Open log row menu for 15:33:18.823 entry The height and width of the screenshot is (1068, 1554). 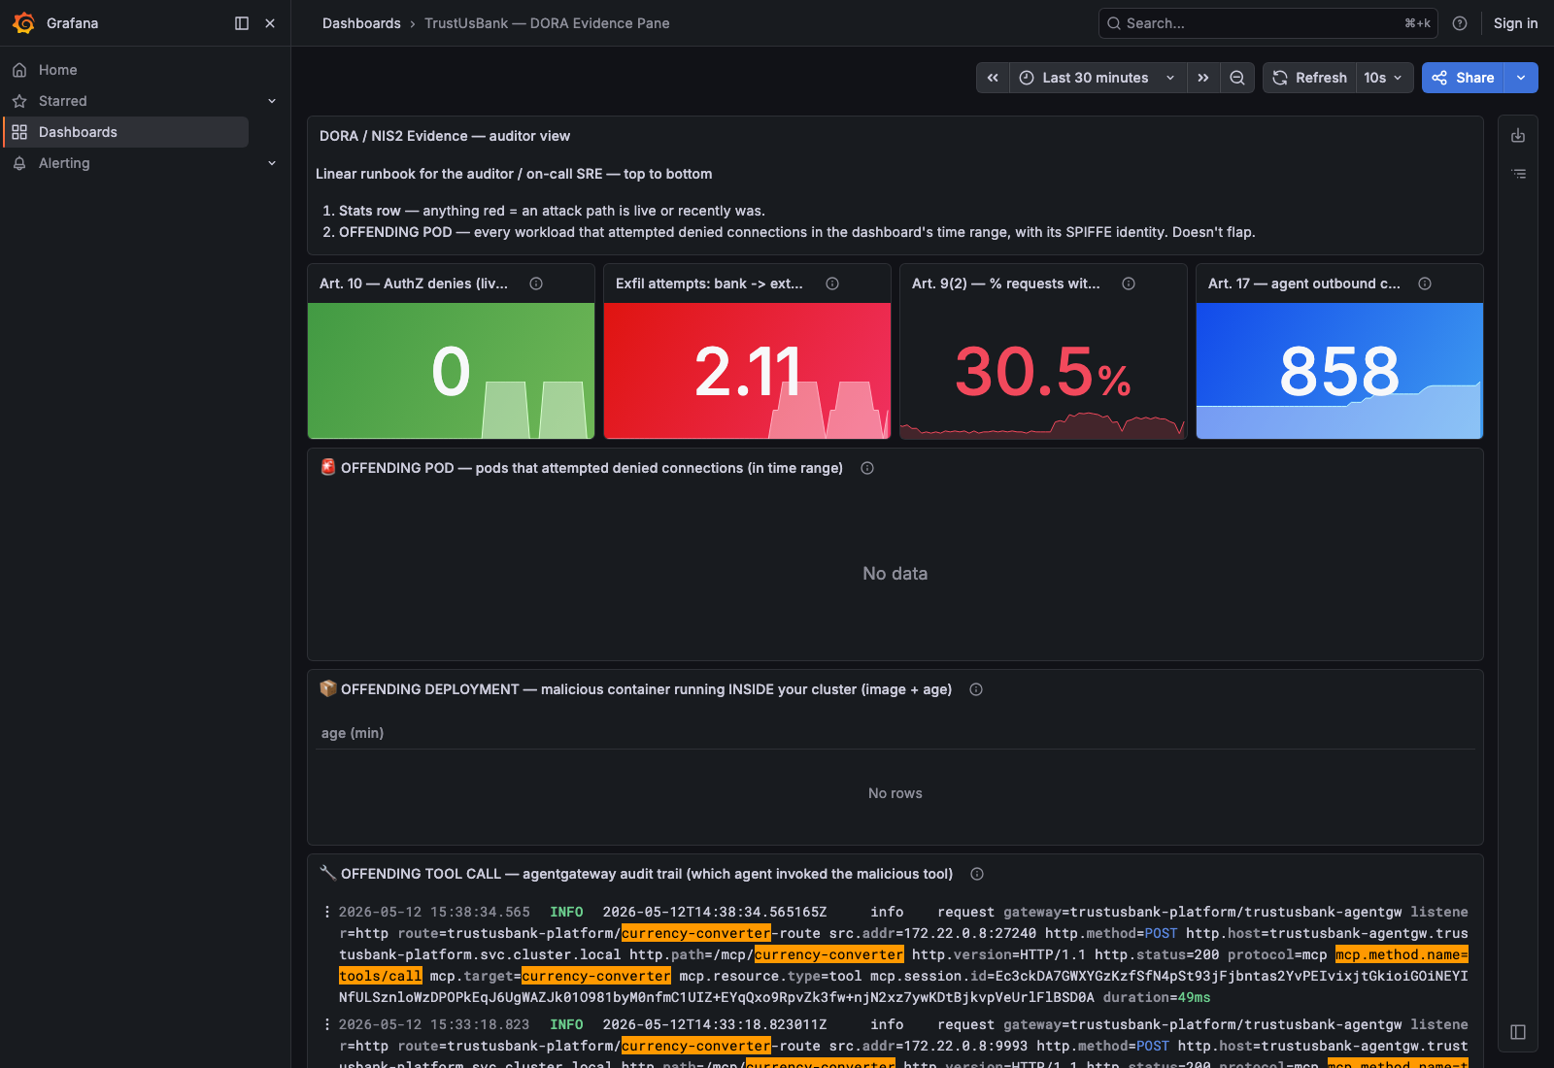pos(326,1024)
